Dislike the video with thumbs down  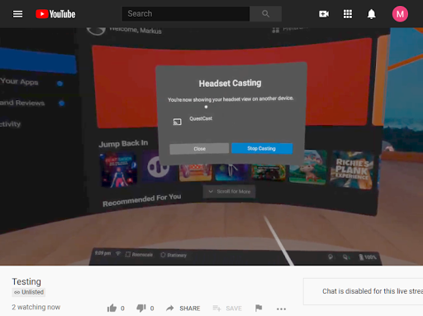(x=141, y=308)
